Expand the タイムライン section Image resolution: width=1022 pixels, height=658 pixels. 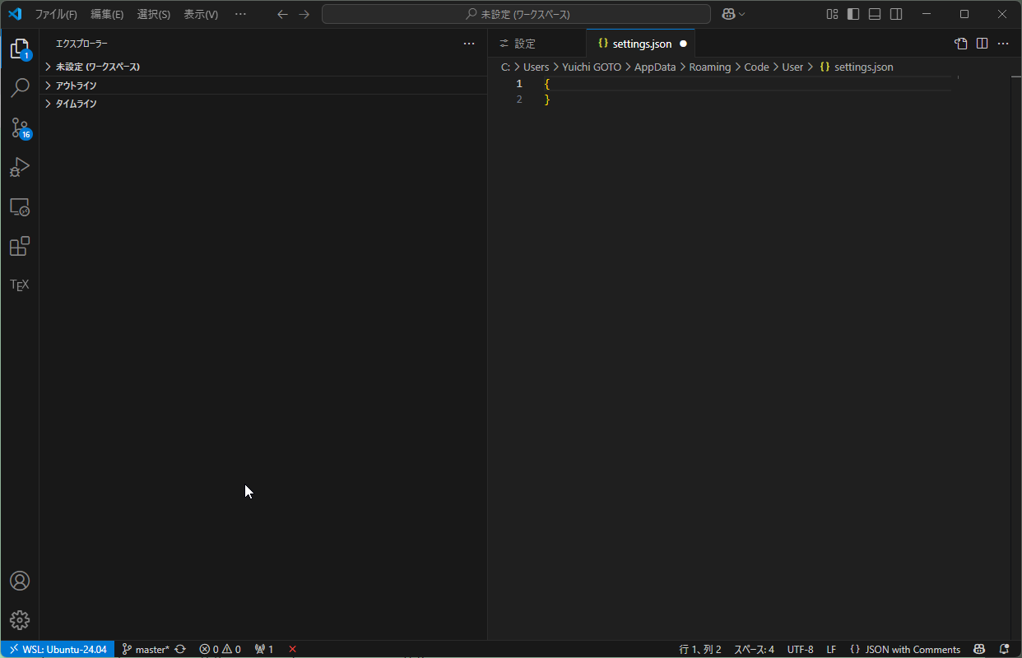click(x=263, y=104)
